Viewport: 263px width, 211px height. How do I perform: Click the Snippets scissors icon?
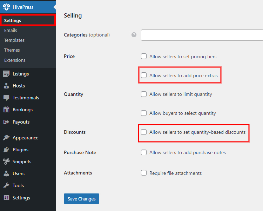pyautogui.click(x=6, y=161)
